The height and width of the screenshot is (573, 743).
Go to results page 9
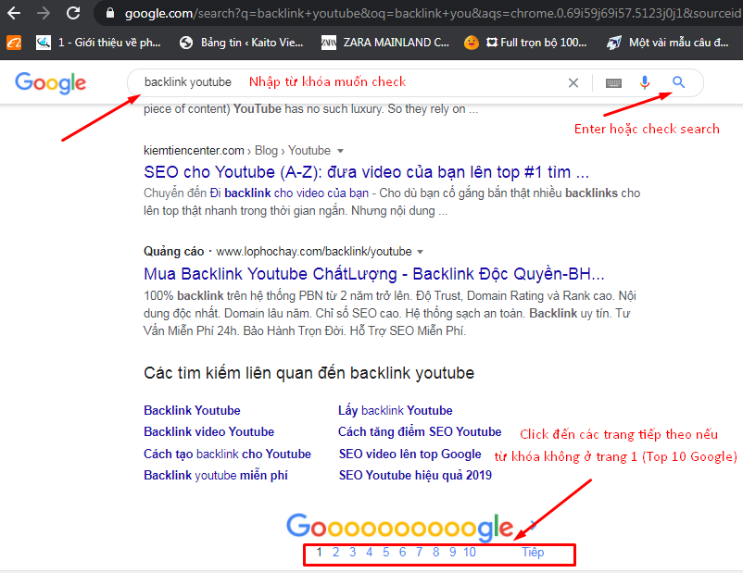coord(452,552)
